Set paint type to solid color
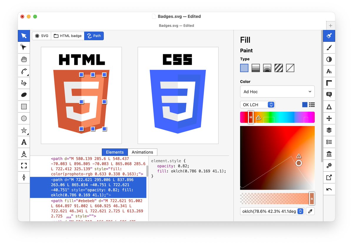Image resolution: width=353 pixels, height=245 pixels. (x=244, y=68)
